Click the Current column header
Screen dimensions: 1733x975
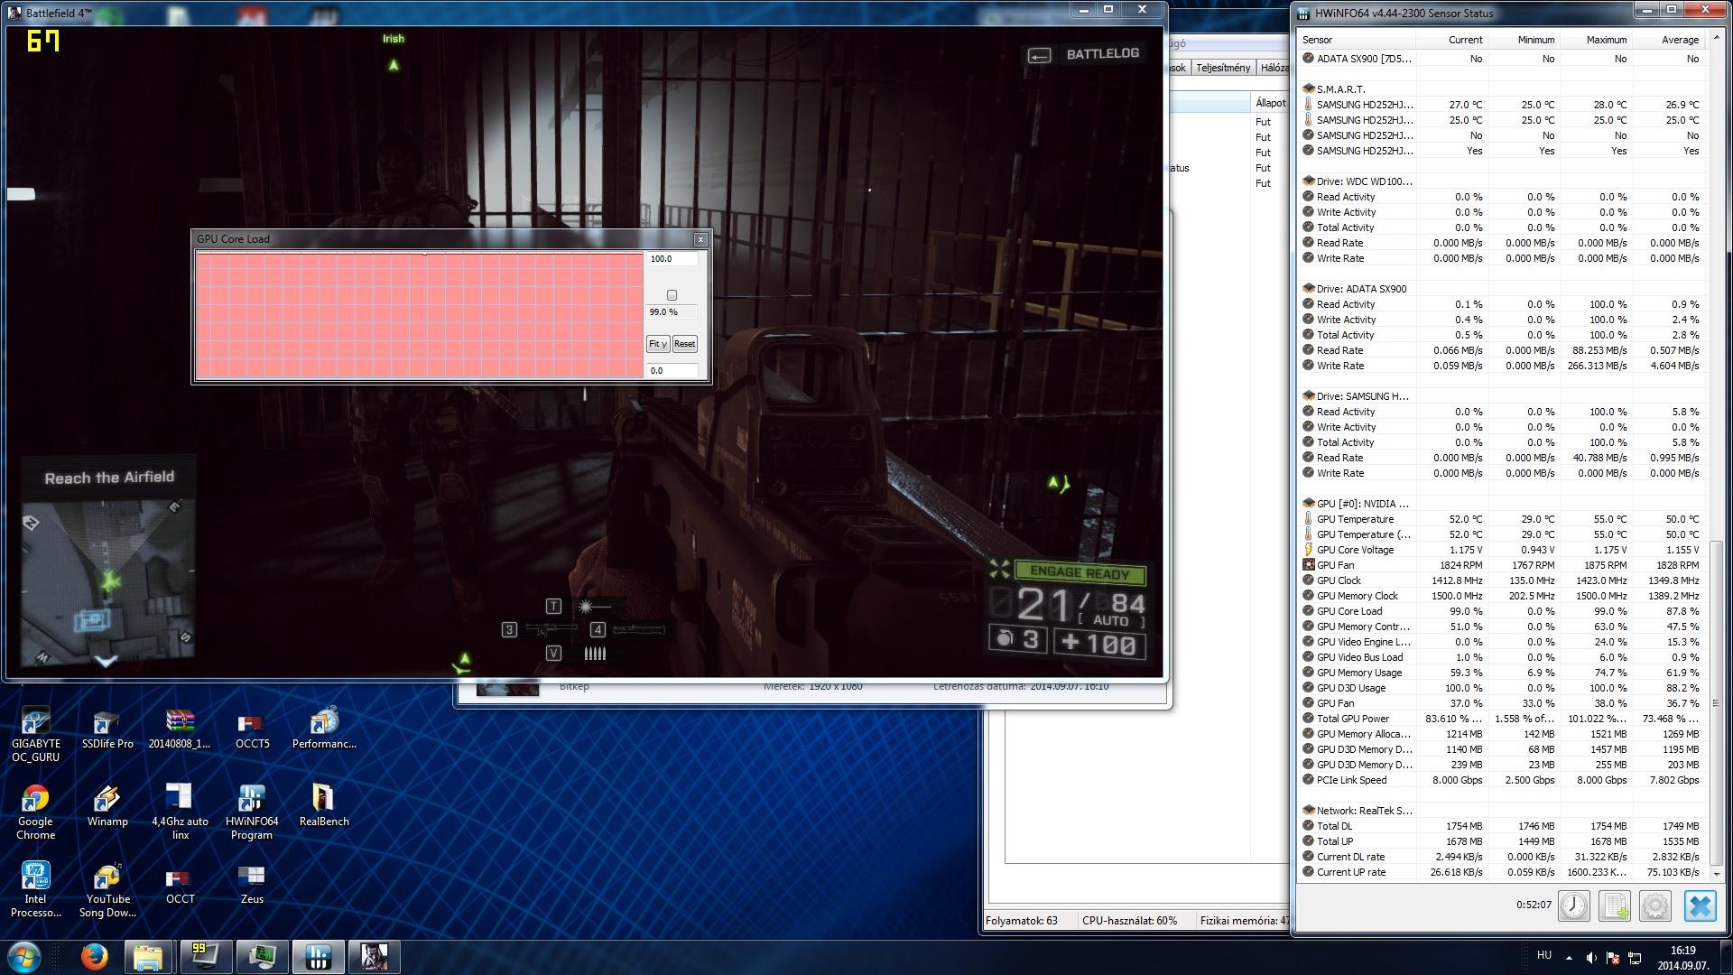tap(1451, 40)
